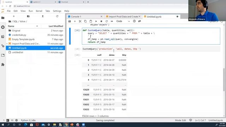Click the root folder icon in breadcrumb
Screen dimensions: 226x127
coord(10,22)
